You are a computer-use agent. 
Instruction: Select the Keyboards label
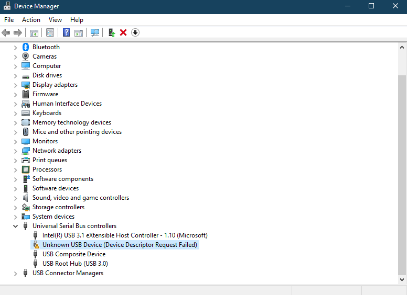click(47, 113)
